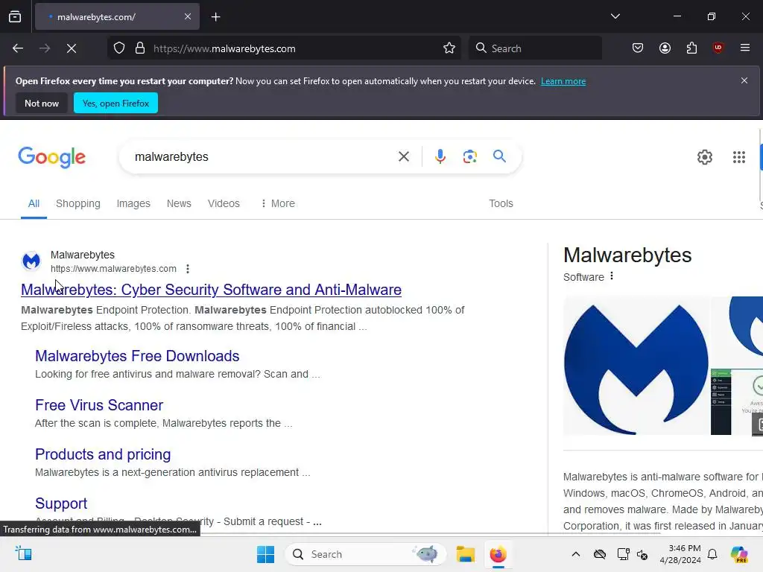Open result options three-dot menu
The height and width of the screenshot is (572, 763).
click(187, 268)
